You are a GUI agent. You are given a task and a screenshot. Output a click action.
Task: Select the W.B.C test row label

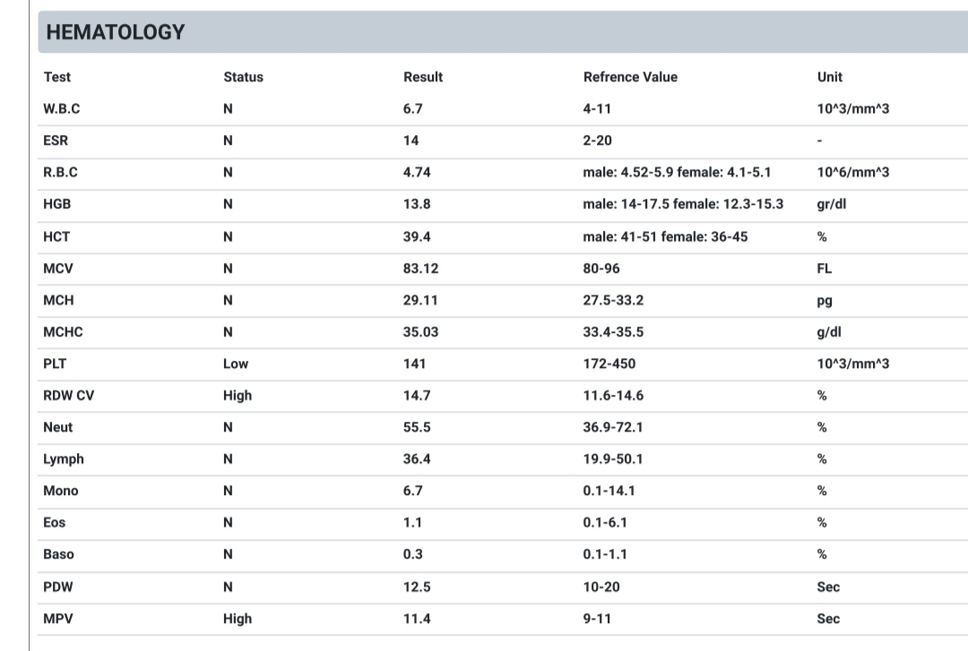click(x=62, y=108)
